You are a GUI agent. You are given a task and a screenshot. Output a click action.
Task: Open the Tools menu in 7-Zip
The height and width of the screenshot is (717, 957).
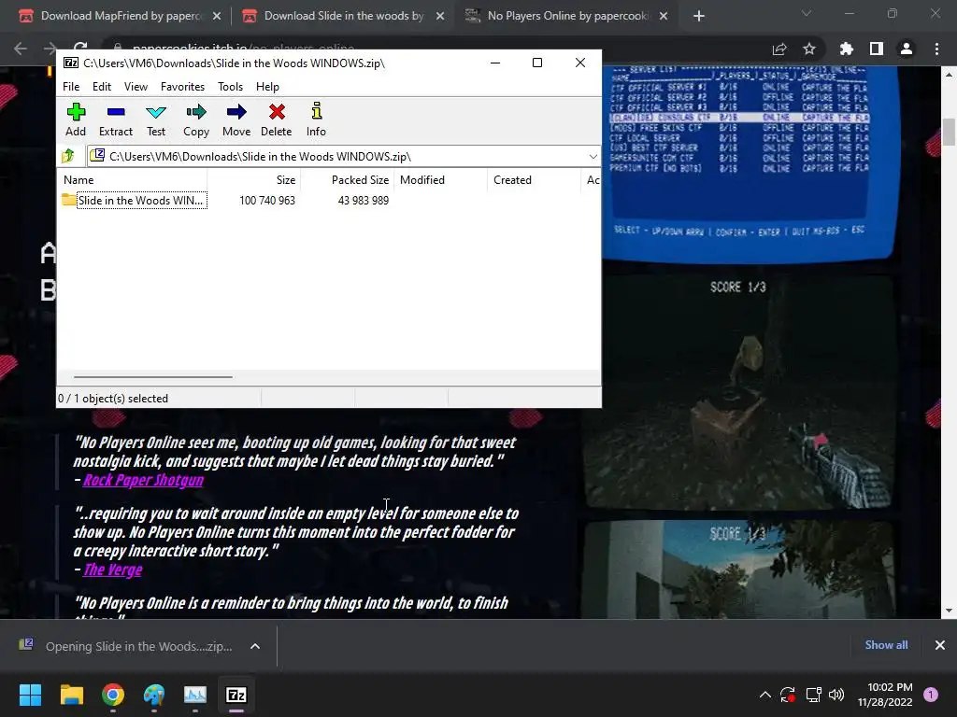pyautogui.click(x=230, y=87)
